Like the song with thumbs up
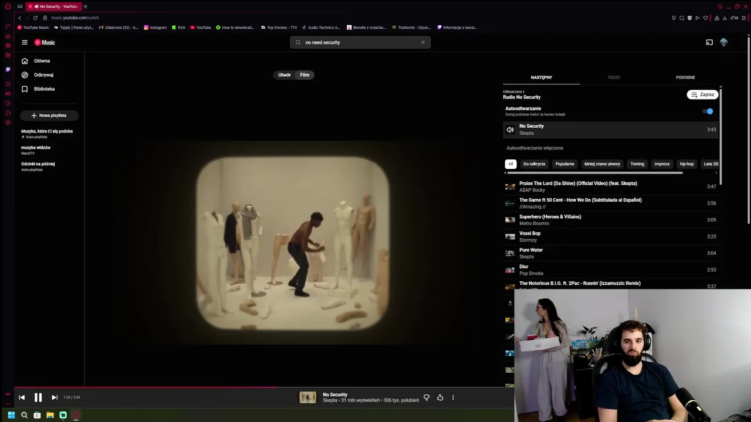Viewport: 751px width, 422px height. 440,397
